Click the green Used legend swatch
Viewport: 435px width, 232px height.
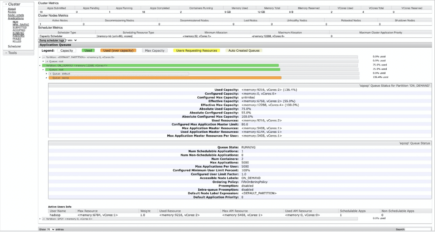[x=88, y=51]
